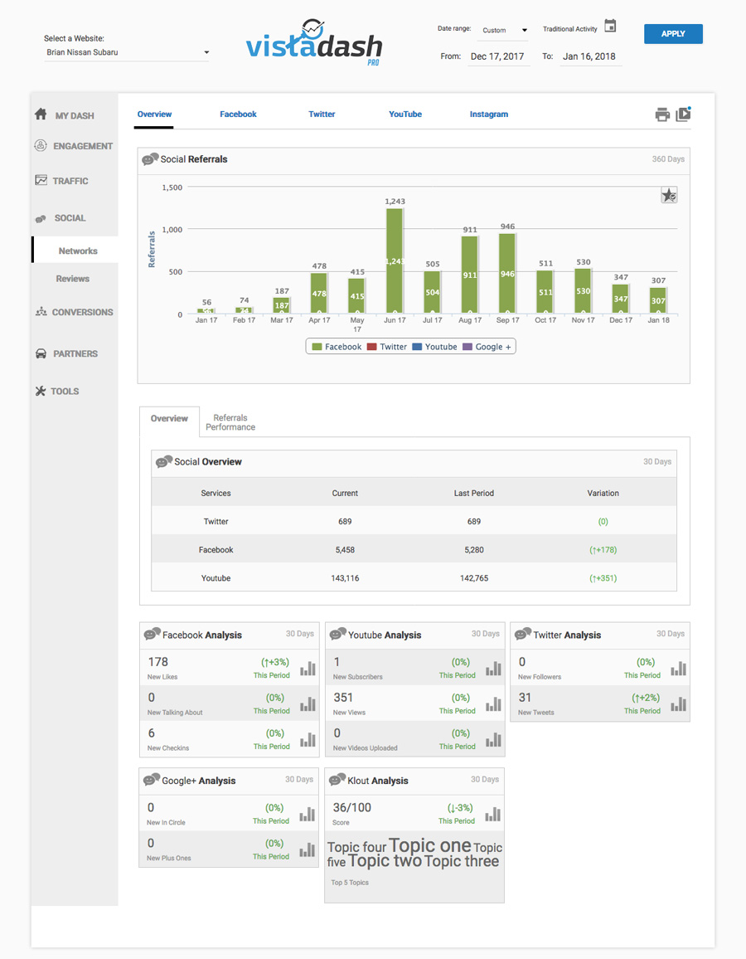Open chart for New Views metric
Screen dimensions: 746x959
(x=494, y=704)
